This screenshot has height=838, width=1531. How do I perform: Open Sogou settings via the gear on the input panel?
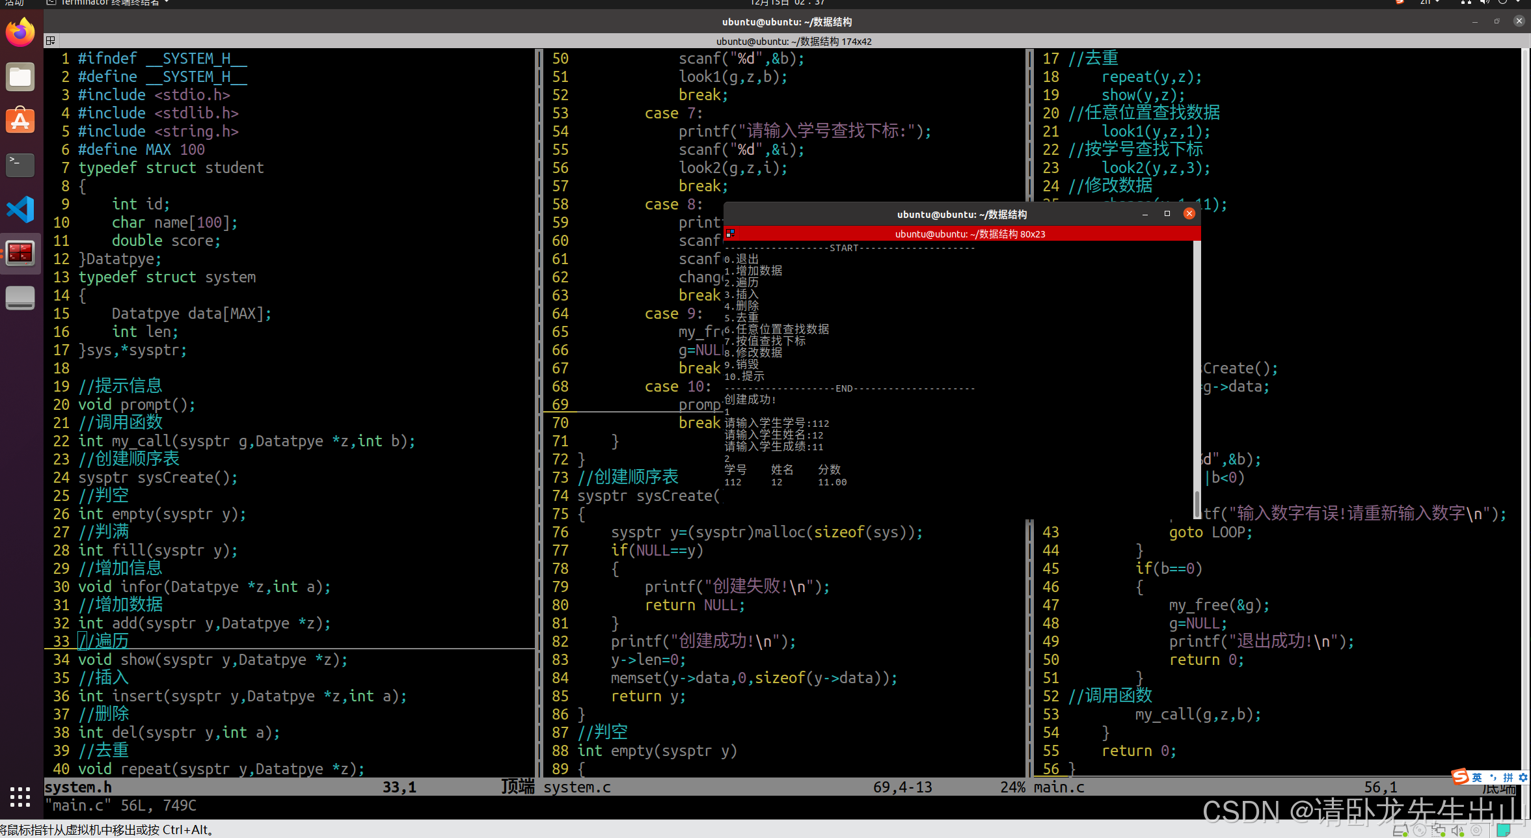(1523, 778)
